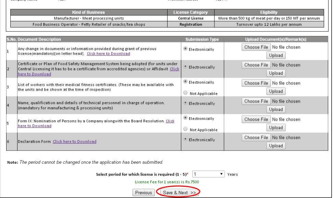Click Choose File for document row 1
333x198 pixels.
point(256,47)
